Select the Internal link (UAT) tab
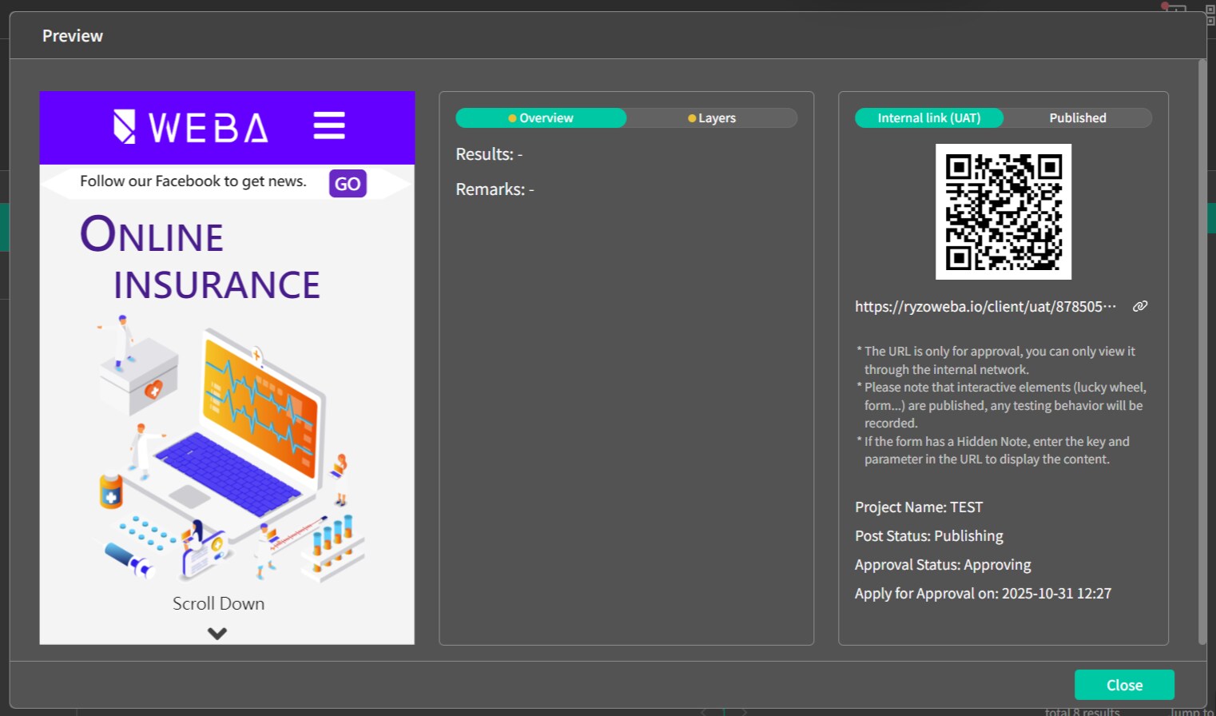 (x=929, y=117)
